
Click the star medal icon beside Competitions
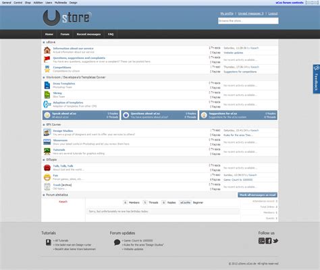pos(47,69)
